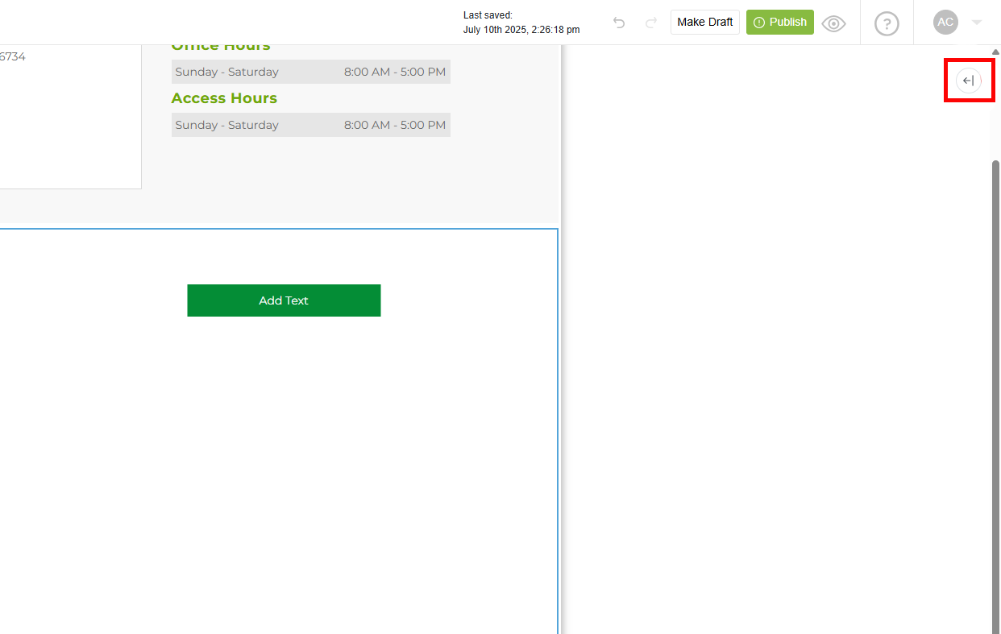The width and height of the screenshot is (1001, 634).
Task: Click the Office Hours Sunday - Saturday row
Action: [227, 72]
